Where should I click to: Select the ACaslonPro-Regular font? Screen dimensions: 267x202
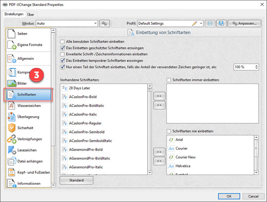(104, 123)
